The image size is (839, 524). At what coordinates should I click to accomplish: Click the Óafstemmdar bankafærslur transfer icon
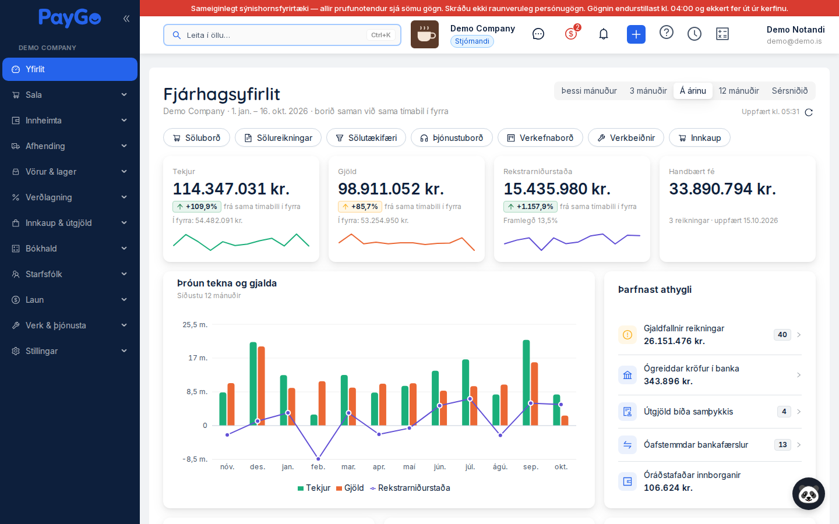coord(628,445)
